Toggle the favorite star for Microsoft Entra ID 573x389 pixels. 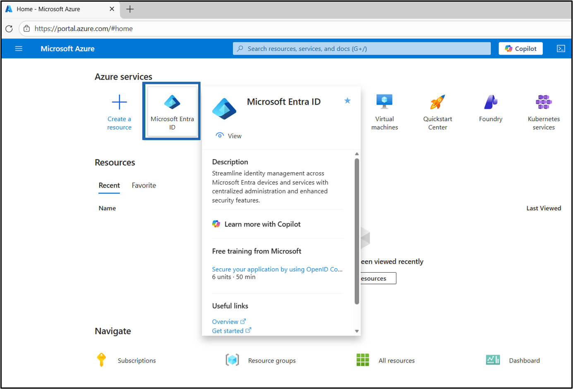[348, 101]
